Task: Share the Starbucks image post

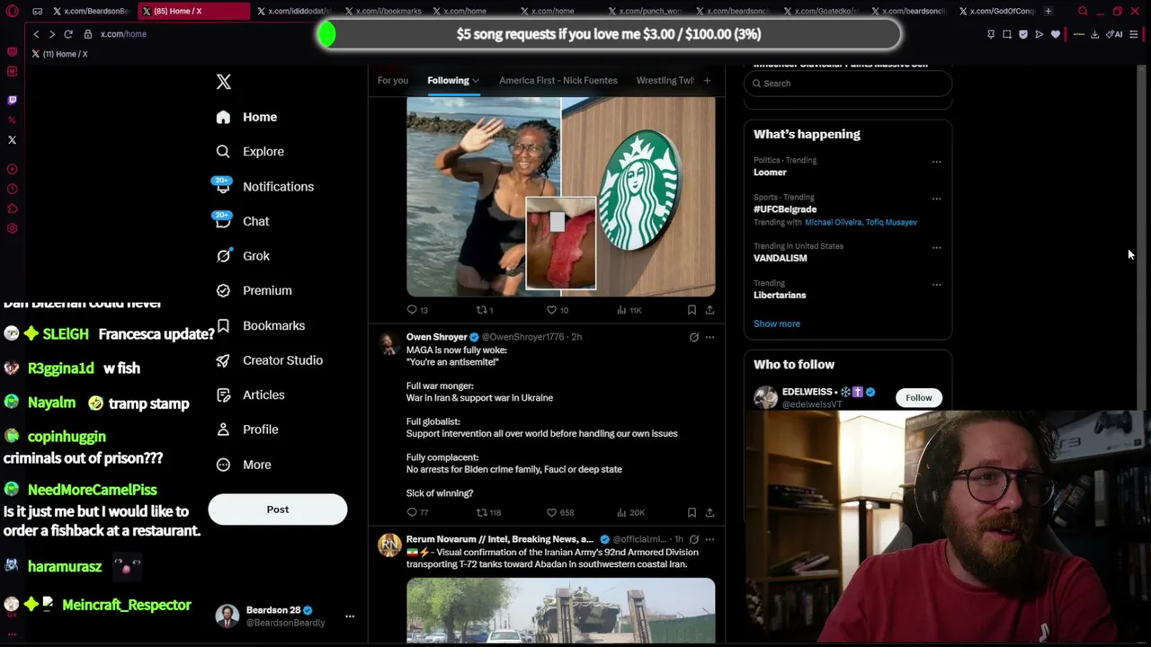Action: click(709, 310)
